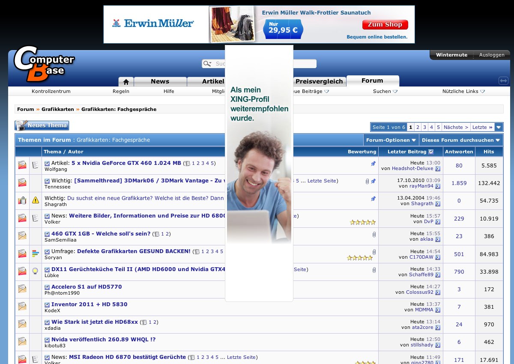Viewport: 514px width, 364px height.
Task: Open page jump dropdown arrow after Letzte
Action: pos(499,127)
